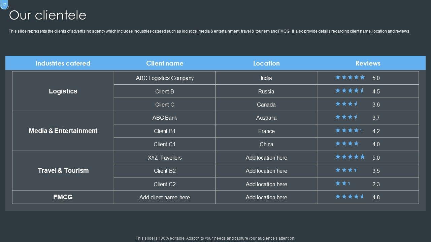Click the ABC Bank star rating icons
431x242 pixels.
pos(346,117)
